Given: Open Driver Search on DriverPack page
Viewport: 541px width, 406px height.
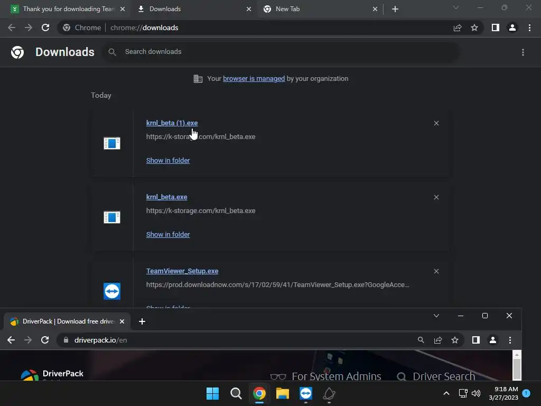Looking at the screenshot, I should 436,376.
